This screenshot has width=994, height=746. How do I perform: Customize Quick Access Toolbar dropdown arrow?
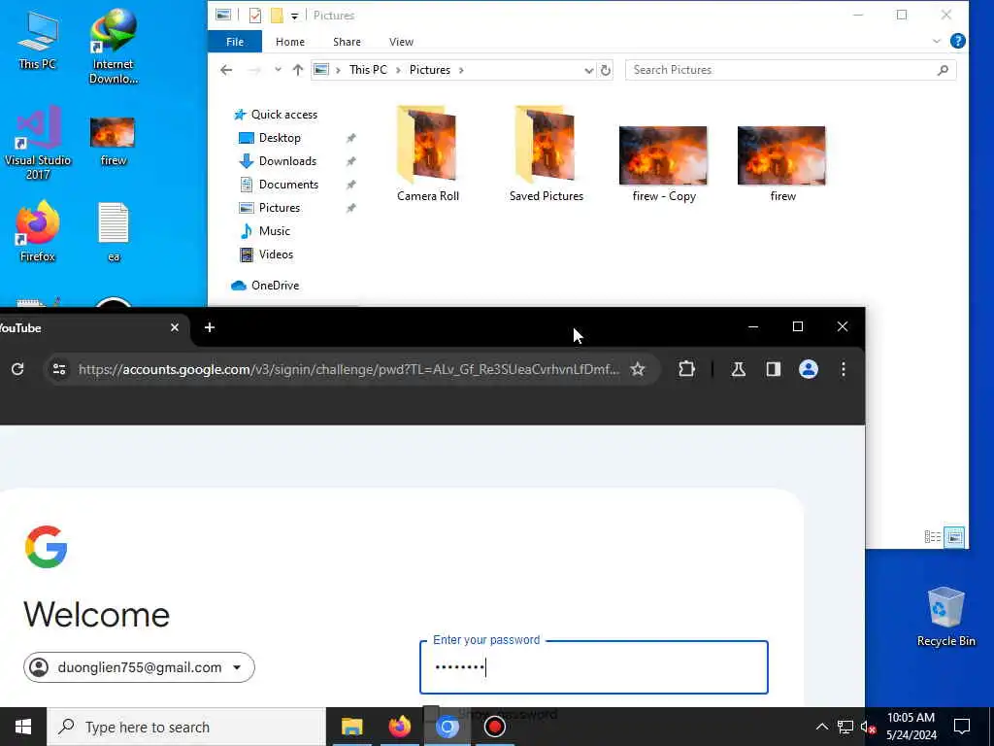click(x=295, y=16)
